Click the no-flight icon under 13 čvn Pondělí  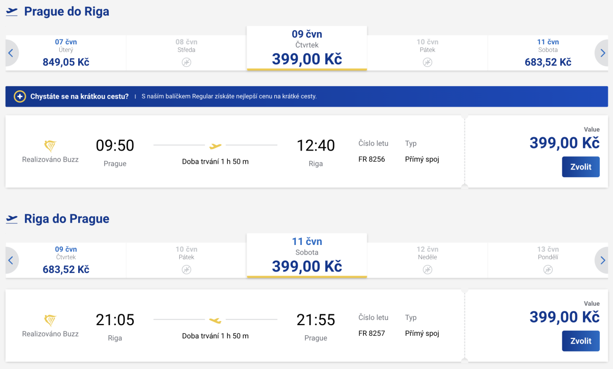tap(548, 269)
